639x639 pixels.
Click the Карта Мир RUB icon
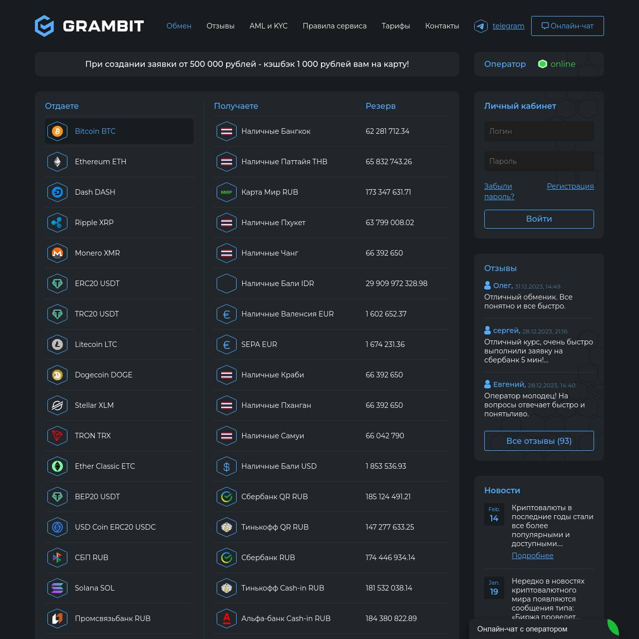[x=227, y=192]
